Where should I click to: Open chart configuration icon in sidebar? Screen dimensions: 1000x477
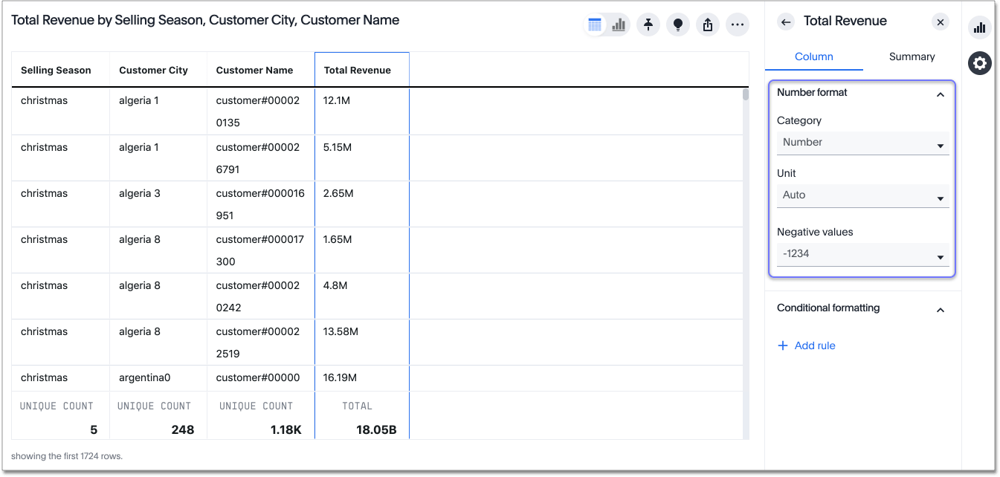click(x=979, y=28)
